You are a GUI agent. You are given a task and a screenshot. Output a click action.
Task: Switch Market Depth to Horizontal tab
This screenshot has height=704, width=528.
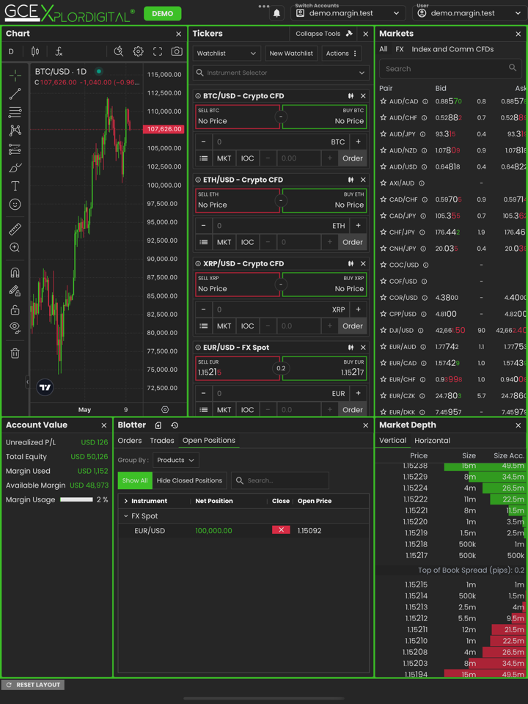point(432,441)
